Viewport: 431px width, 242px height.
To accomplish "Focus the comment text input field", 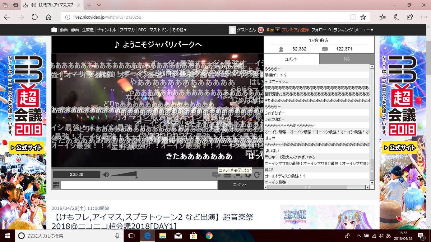I will [139, 185].
